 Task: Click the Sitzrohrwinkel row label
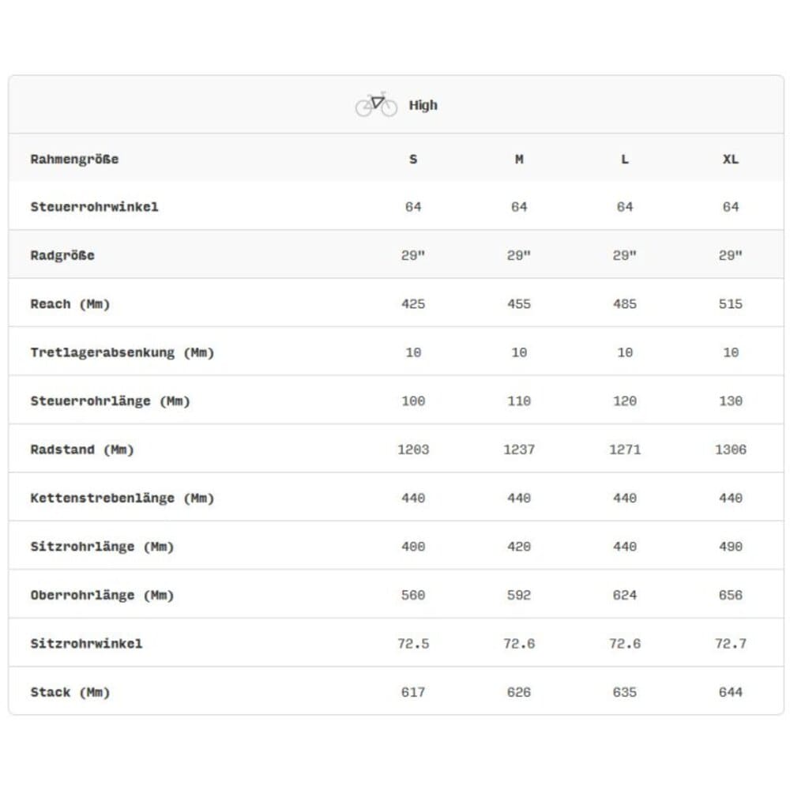(86, 644)
